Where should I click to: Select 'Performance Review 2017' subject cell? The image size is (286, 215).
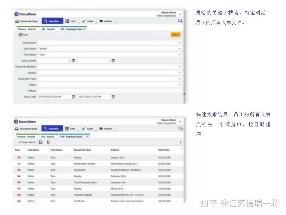(125, 164)
